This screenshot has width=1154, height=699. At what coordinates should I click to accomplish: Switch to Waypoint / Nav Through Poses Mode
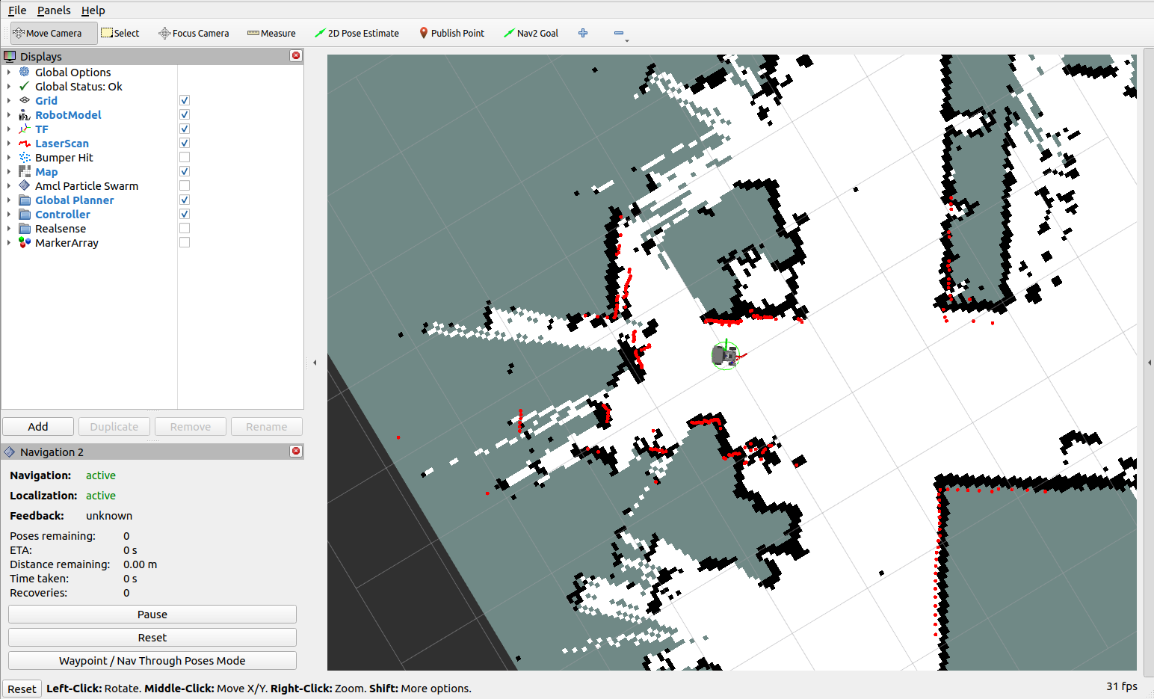(152, 660)
